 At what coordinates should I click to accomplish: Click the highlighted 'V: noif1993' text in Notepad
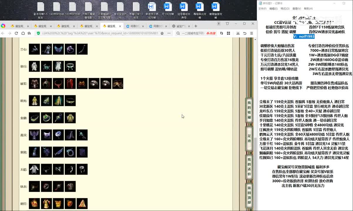(304, 37)
